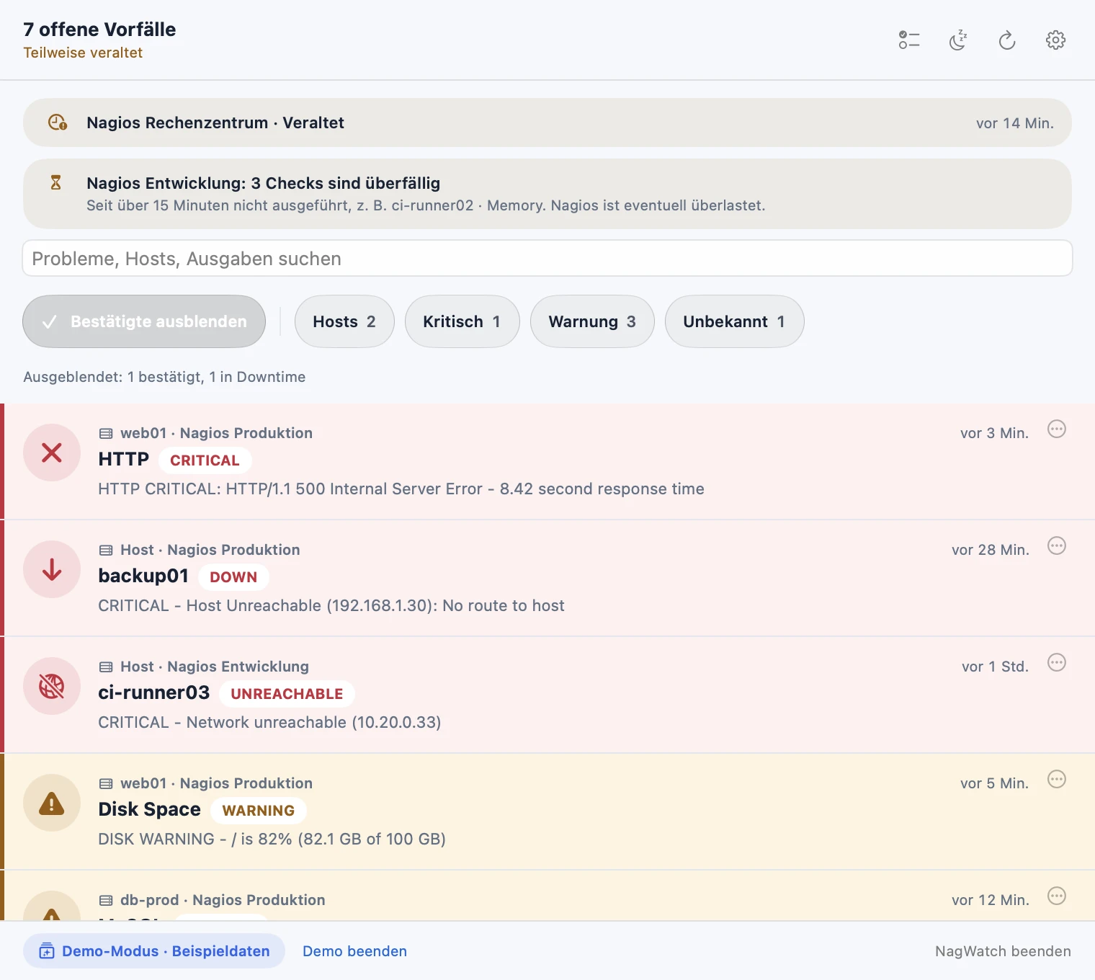The height and width of the screenshot is (980, 1095).
Task: Click the 'backup01' host name
Action: (x=143, y=576)
